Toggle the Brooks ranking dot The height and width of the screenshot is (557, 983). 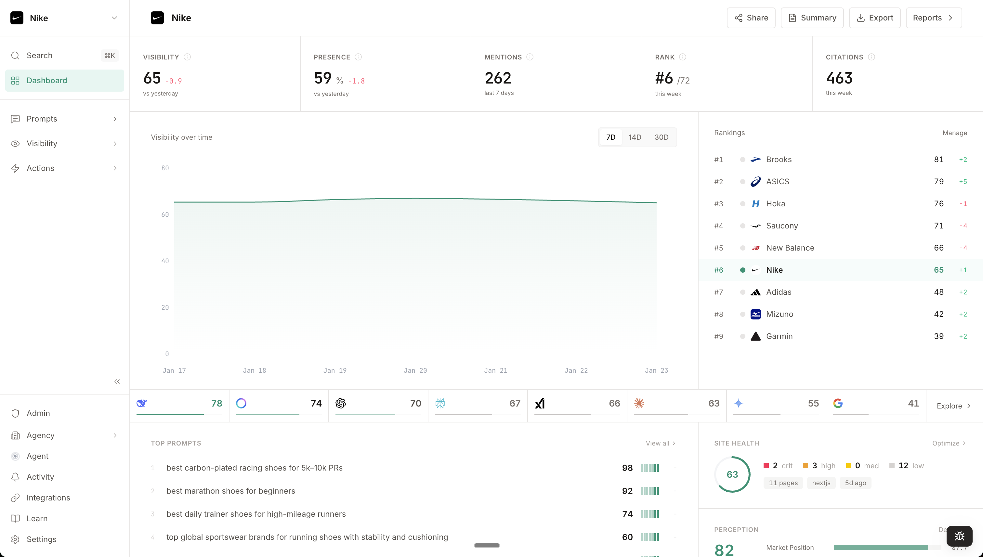click(742, 160)
